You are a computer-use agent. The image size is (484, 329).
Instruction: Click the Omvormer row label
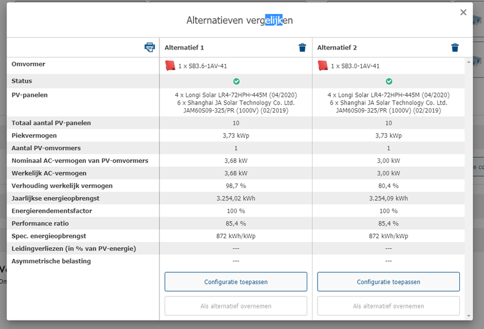(x=28, y=64)
